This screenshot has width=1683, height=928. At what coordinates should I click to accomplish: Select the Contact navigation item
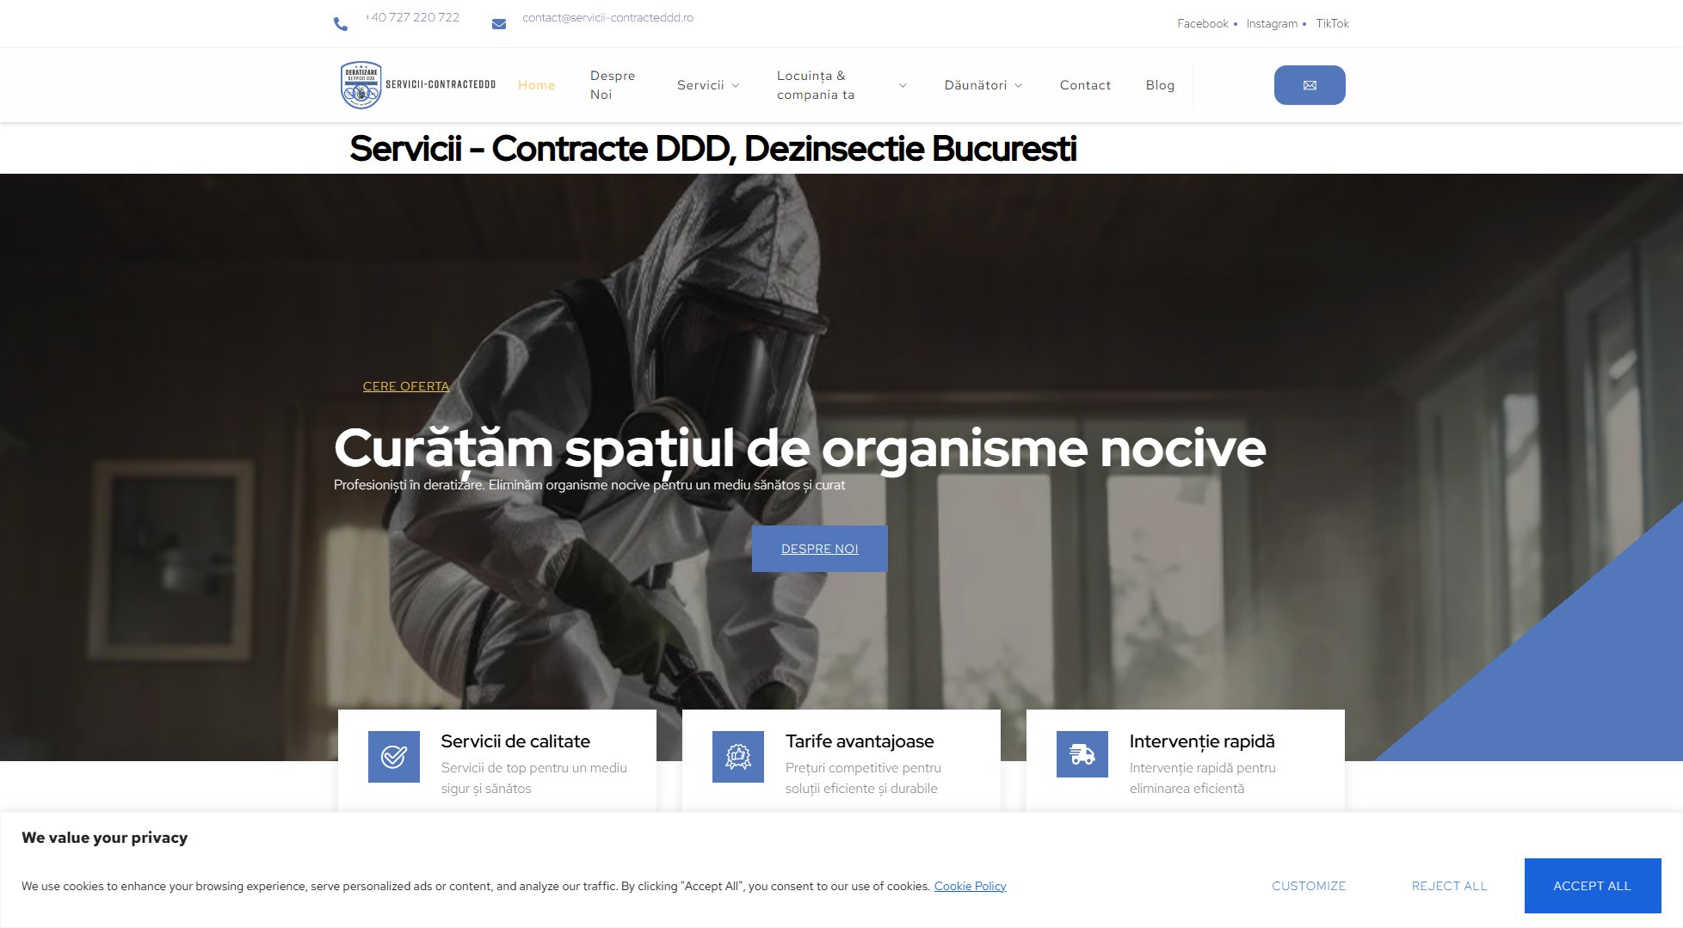[1085, 84]
